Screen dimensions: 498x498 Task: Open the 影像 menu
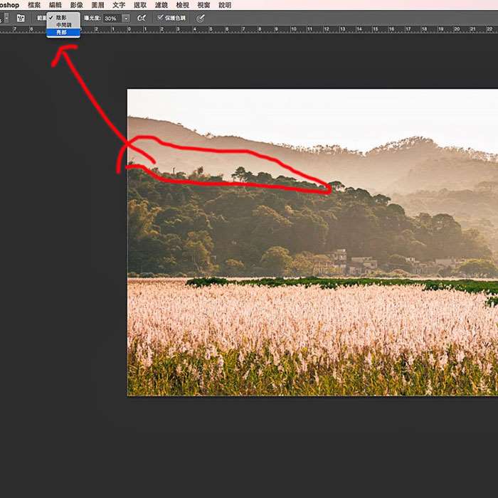tap(77, 5)
